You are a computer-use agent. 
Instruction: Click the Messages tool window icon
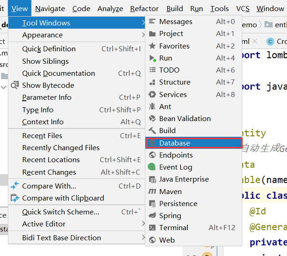point(152,21)
